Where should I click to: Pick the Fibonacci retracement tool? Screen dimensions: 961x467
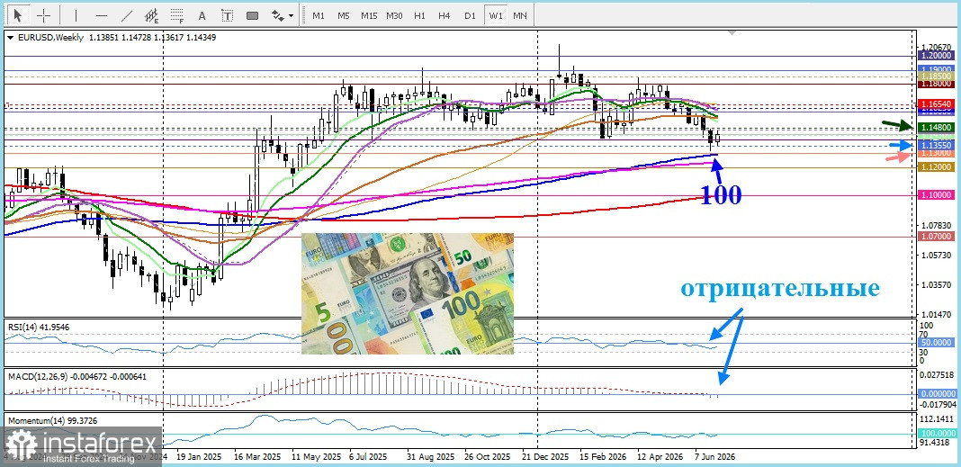pyautogui.click(x=177, y=15)
